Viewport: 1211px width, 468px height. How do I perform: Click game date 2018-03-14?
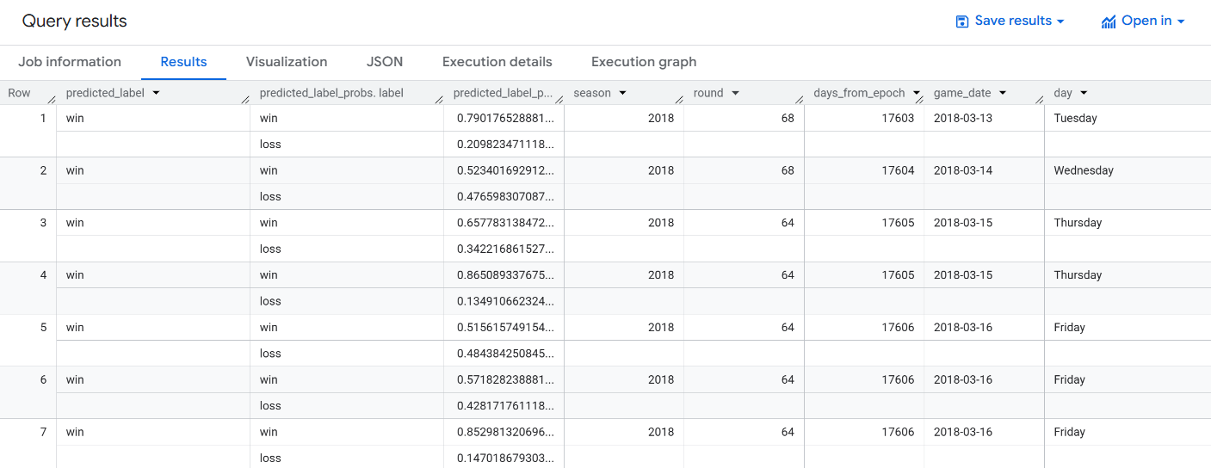coord(962,170)
